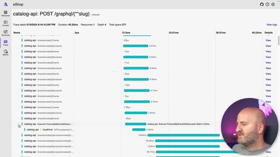Click the View logs link
This screenshot has width=280, height=157.
(x=272, y=24)
